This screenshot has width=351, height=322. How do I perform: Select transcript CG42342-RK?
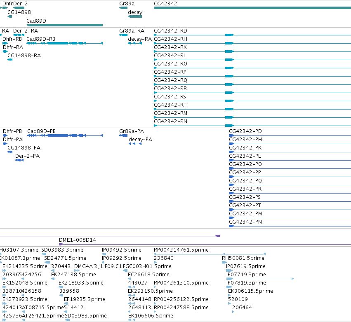tap(170, 47)
